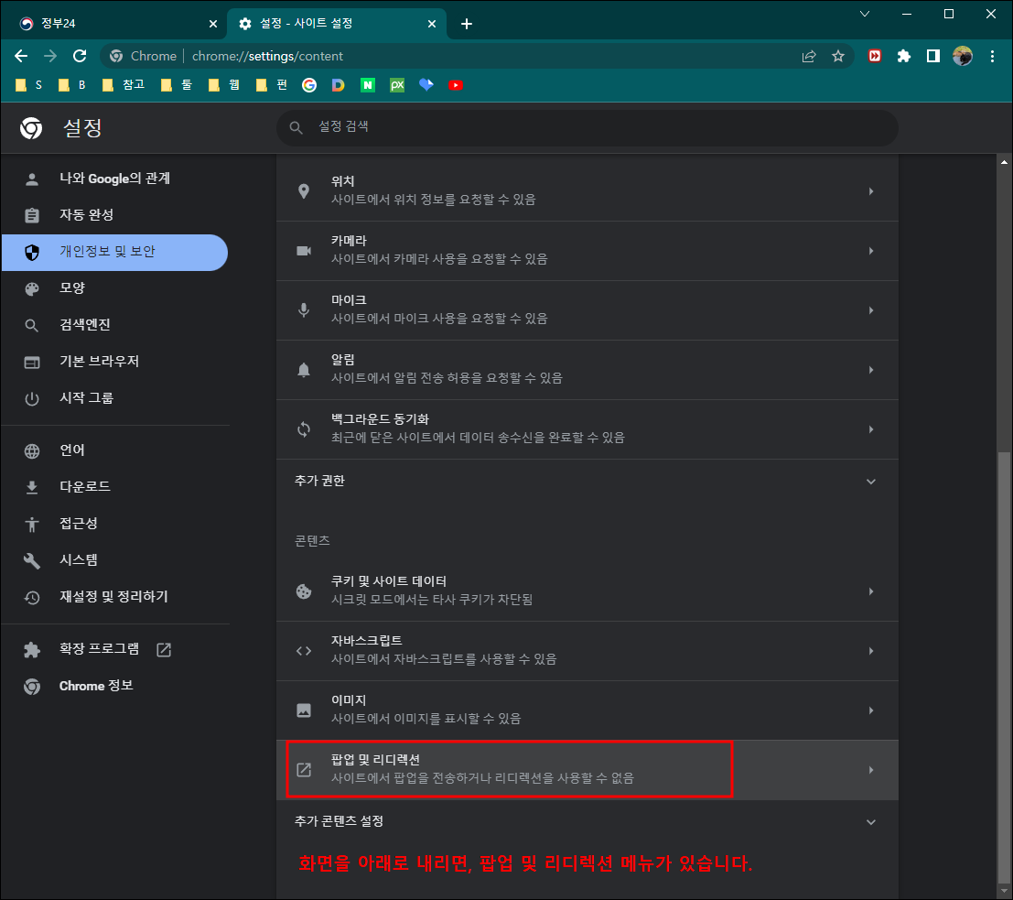Open Chrome 정보 in the sidebar
Viewport: 1013px width, 900px height.
[95, 686]
